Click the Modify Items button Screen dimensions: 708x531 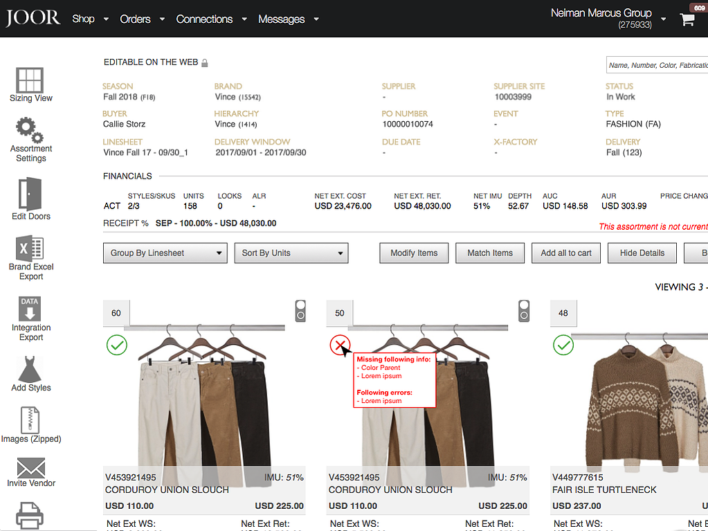pos(414,253)
